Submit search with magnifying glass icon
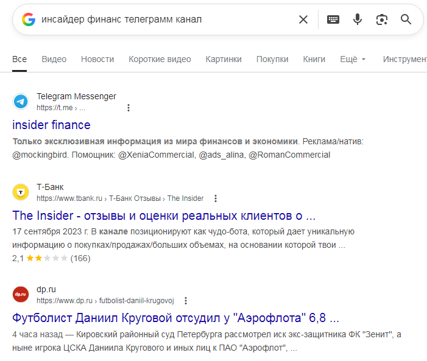The height and width of the screenshot is (361, 427). pos(406,19)
